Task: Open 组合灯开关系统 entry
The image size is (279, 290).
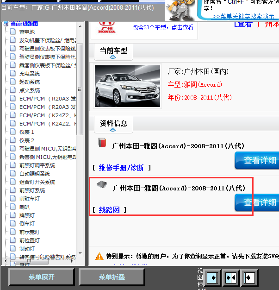Action: point(37,182)
